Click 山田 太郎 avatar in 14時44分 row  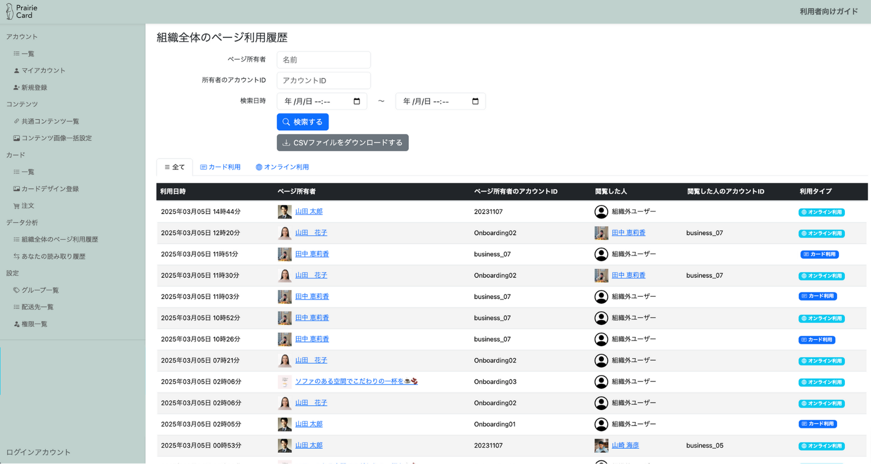pos(285,212)
